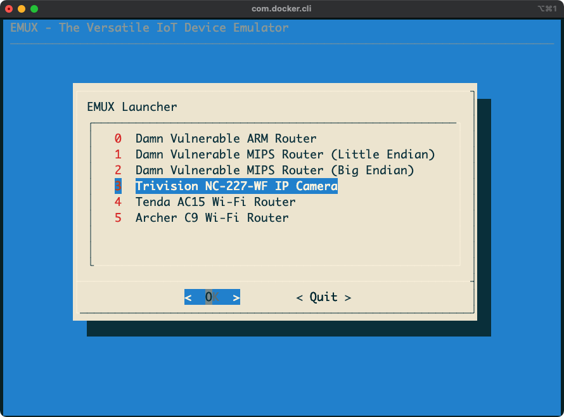Click the green zoom traffic light
Viewport: 564px width, 417px height.
point(34,9)
